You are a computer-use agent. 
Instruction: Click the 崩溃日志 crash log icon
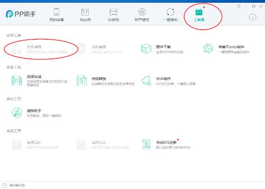click(x=17, y=144)
